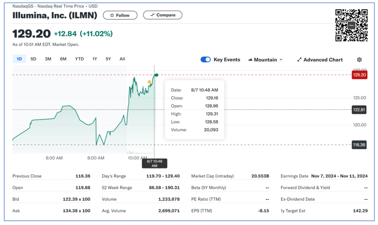Choose the 6M chart range
The image size is (378, 225).
(63, 59)
